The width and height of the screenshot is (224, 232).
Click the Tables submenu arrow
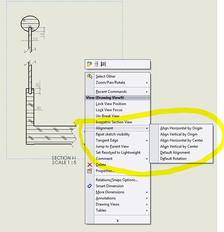(147, 210)
